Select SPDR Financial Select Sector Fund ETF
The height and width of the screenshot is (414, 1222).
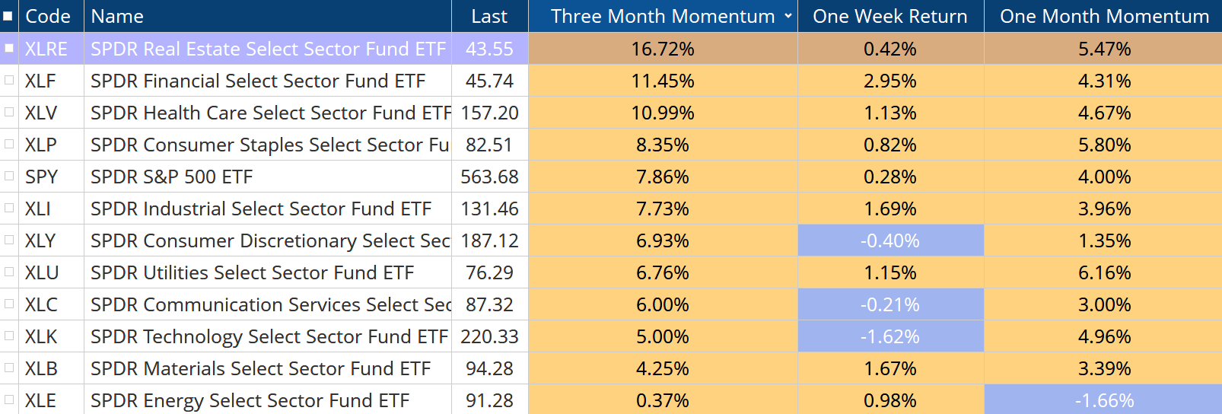pyautogui.click(x=257, y=81)
